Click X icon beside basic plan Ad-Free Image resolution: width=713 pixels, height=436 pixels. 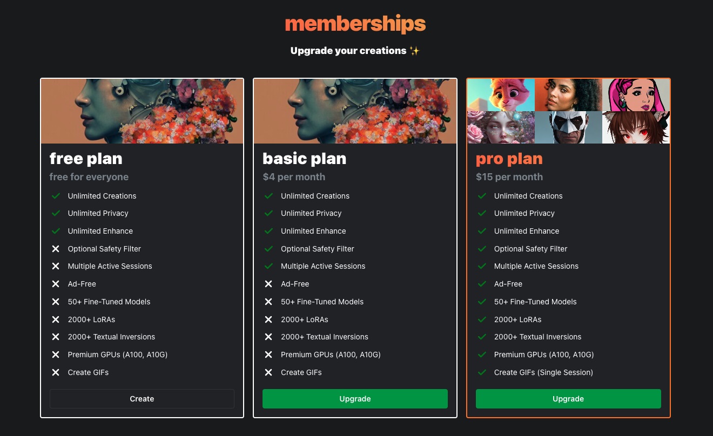point(268,284)
